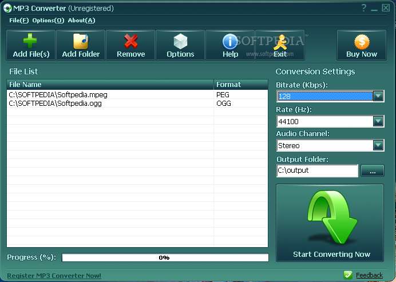Click Register MP3 Converter Now link

coord(54,276)
